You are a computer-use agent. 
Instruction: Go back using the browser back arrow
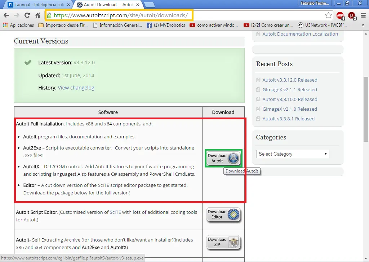point(6,15)
